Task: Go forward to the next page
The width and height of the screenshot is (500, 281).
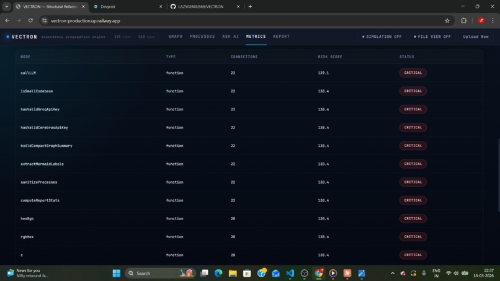Action: coord(19,20)
